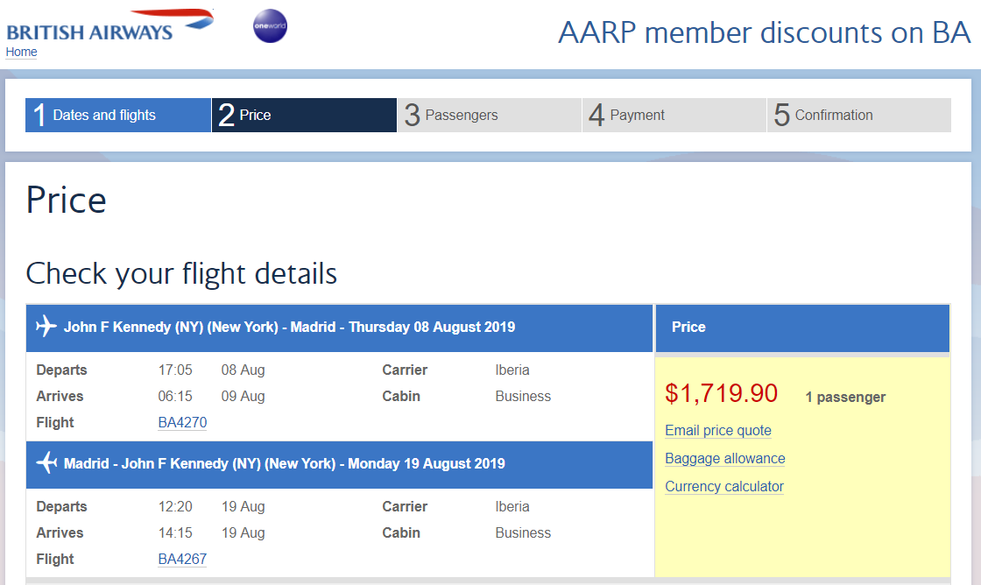Click the New York to Madrid flight header
The height and width of the screenshot is (585, 981).
(289, 328)
